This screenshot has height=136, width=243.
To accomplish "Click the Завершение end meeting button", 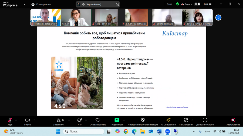I will 233,120.
